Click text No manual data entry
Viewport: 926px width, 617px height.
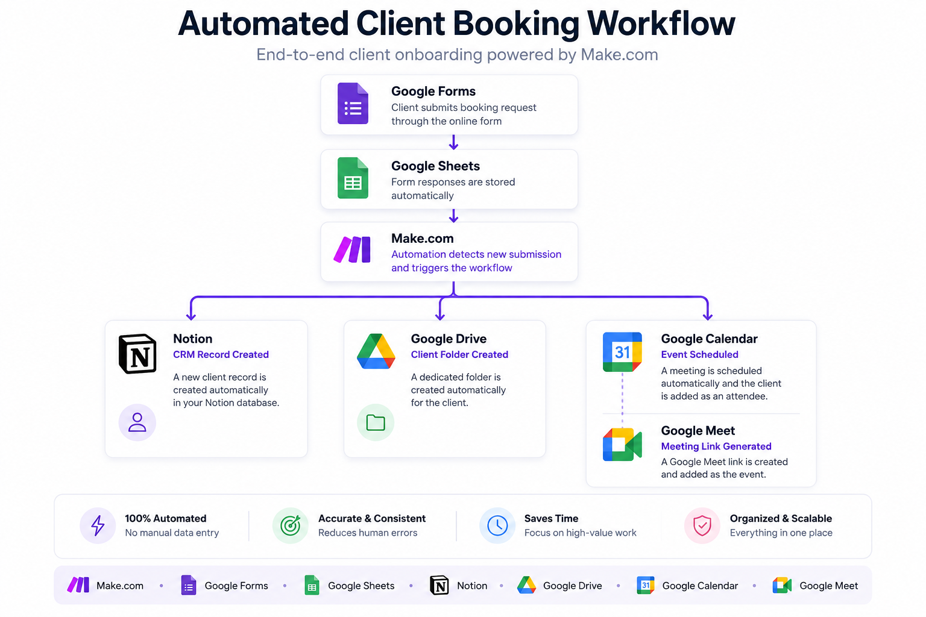(172, 533)
